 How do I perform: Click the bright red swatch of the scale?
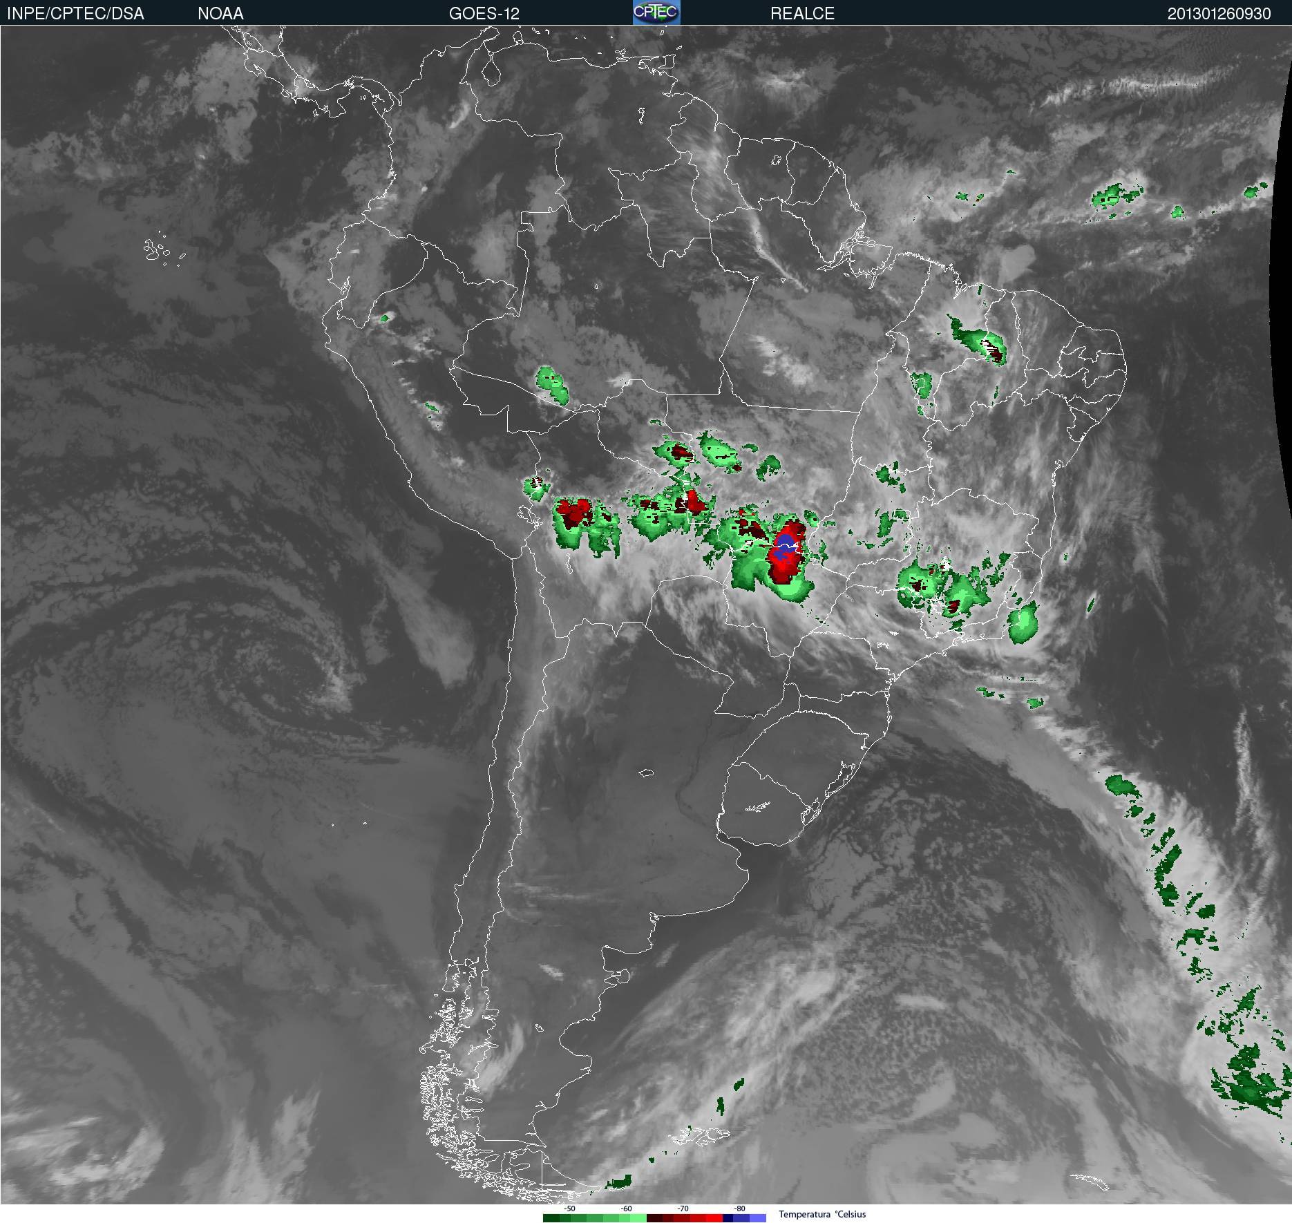click(714, 1218)
